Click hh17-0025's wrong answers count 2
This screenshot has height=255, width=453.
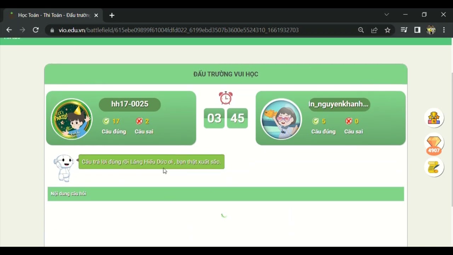(147, 121)
